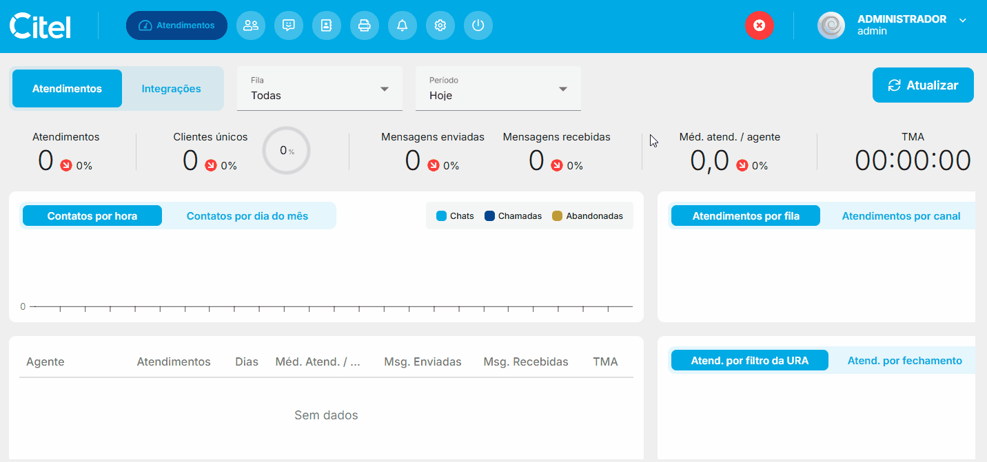Click the red X status icon

tap(759, 25)
